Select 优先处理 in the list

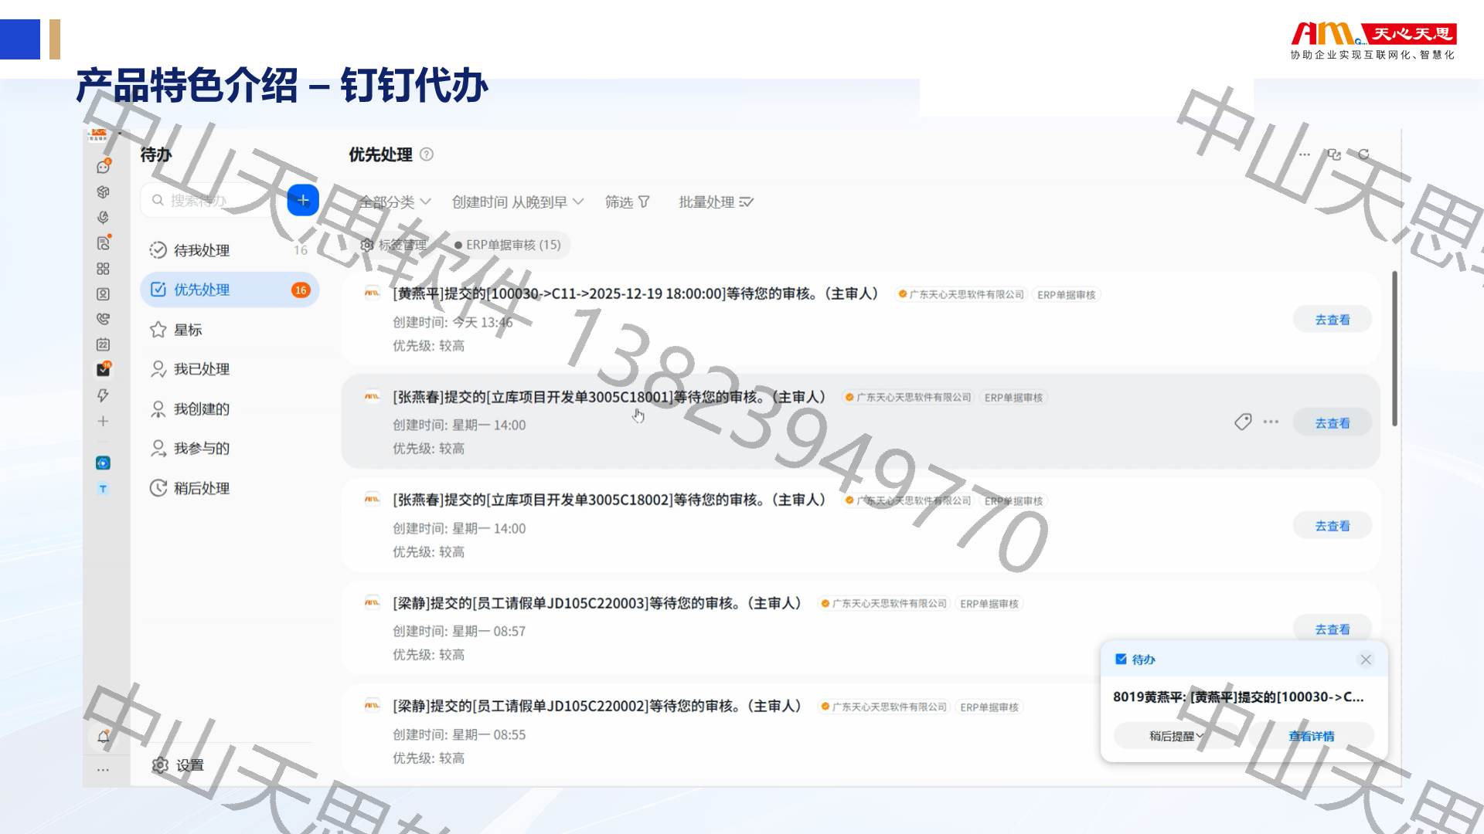pos(230,290)
